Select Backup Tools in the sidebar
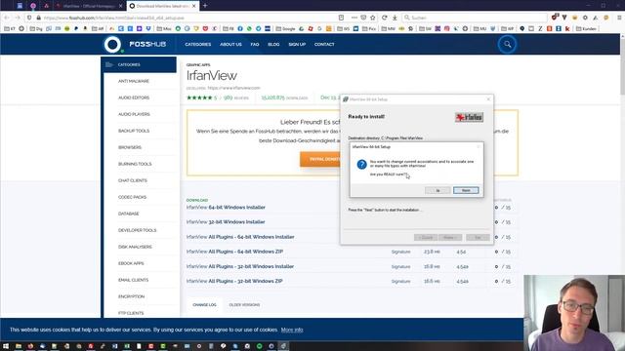Image resolution: width=625 pixels, height=351 pixels. (x=134, y=131)
